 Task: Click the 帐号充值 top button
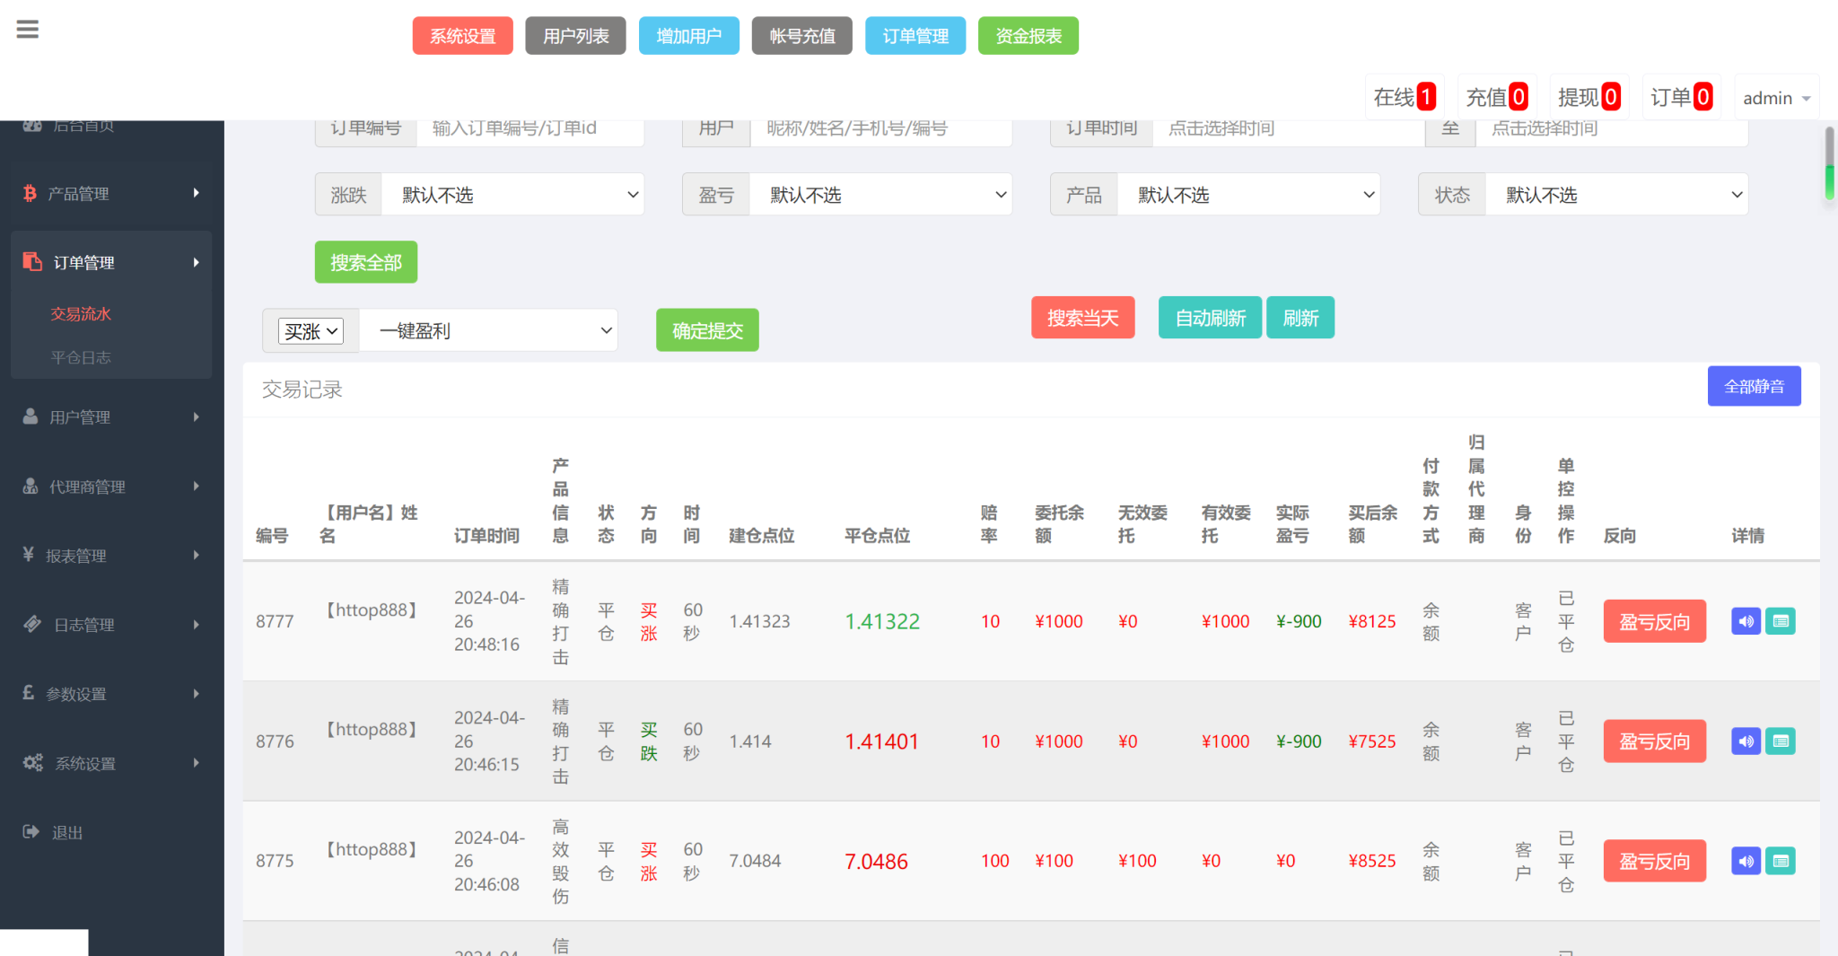tap(802, 36)
